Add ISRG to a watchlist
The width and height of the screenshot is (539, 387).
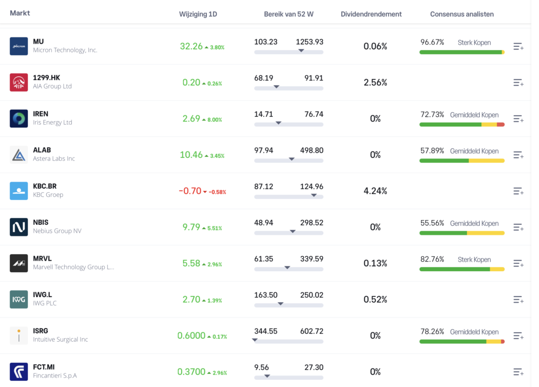pos(518,335)
